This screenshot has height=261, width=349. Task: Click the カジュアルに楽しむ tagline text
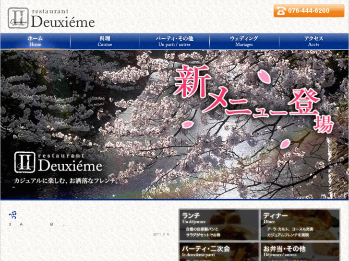[x=66, y=181]
